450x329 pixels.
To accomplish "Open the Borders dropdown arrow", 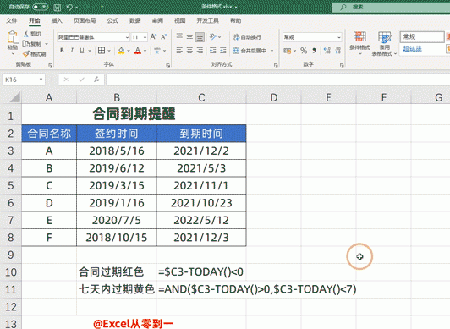I will coord(109,51).
